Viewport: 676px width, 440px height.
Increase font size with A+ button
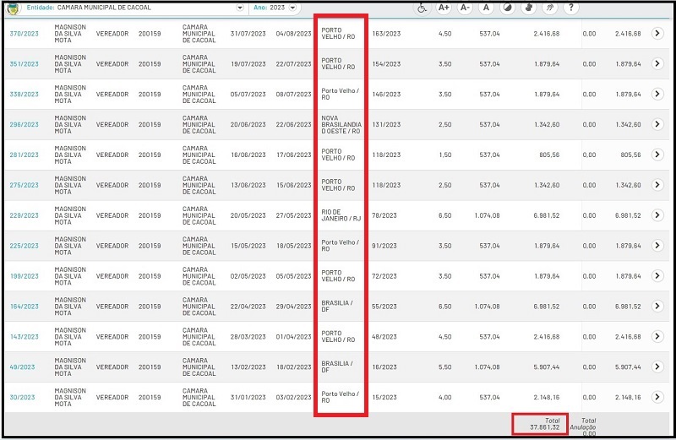coord(444,8)
